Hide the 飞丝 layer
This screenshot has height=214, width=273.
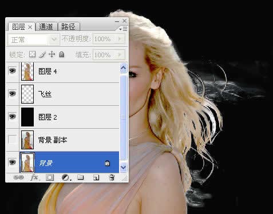[x=13, y=94]
